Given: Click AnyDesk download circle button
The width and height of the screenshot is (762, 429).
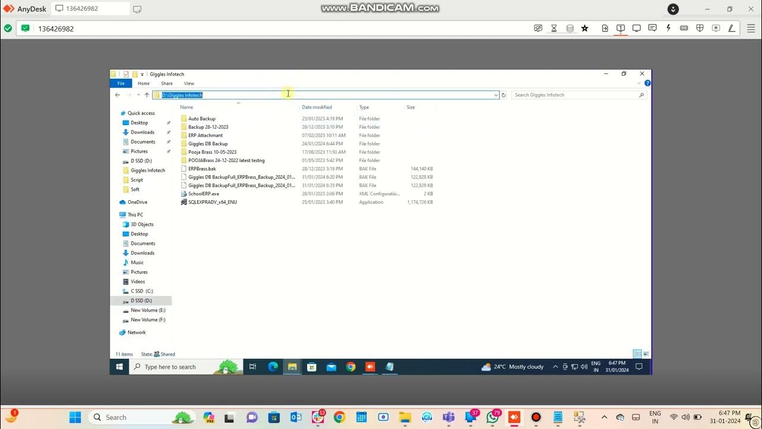Looking at the screenshot, I should click(x=673, y=9).
